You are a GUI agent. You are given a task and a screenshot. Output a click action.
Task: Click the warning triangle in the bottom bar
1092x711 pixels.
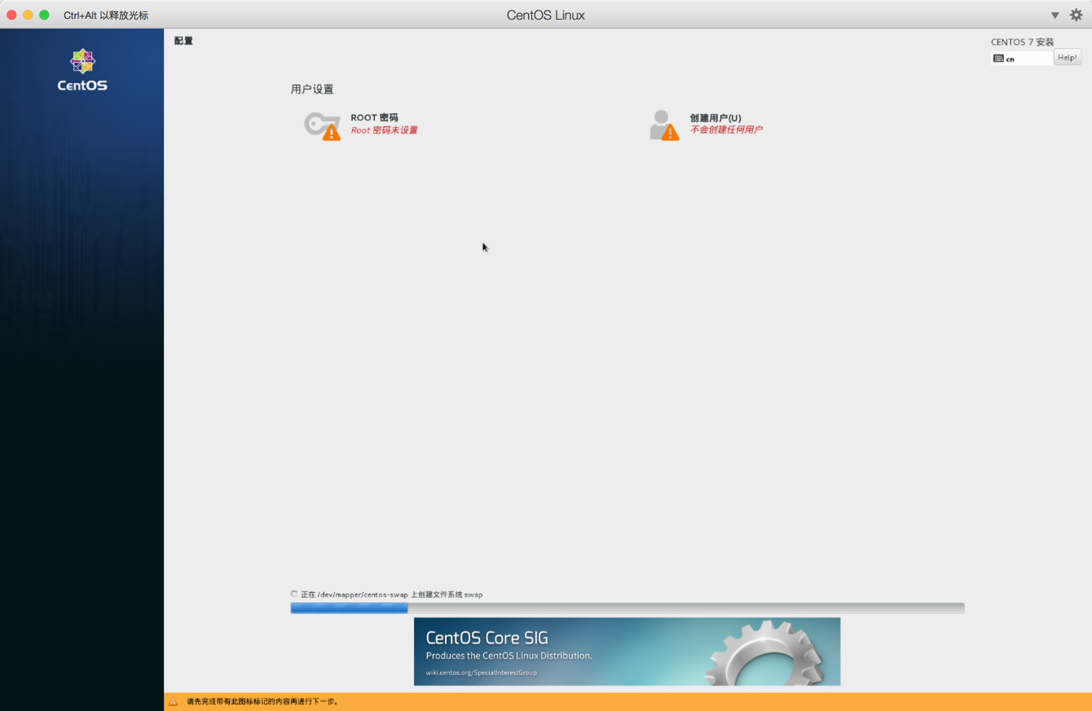point(173,701)
